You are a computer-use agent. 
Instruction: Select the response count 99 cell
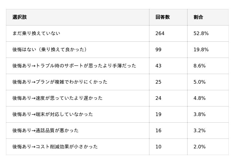[158, 50]
